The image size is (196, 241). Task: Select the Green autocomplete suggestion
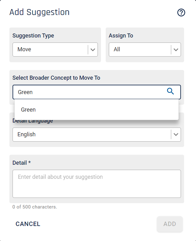pos(97,110)
